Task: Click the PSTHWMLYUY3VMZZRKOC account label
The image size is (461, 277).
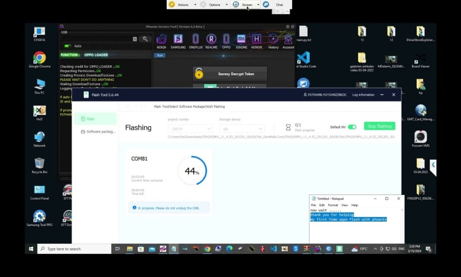Action: (325, 95)
